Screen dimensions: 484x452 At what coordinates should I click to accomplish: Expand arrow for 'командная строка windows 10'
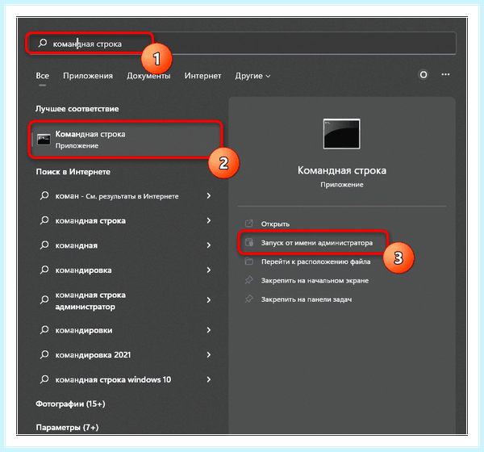pos(209,379)
